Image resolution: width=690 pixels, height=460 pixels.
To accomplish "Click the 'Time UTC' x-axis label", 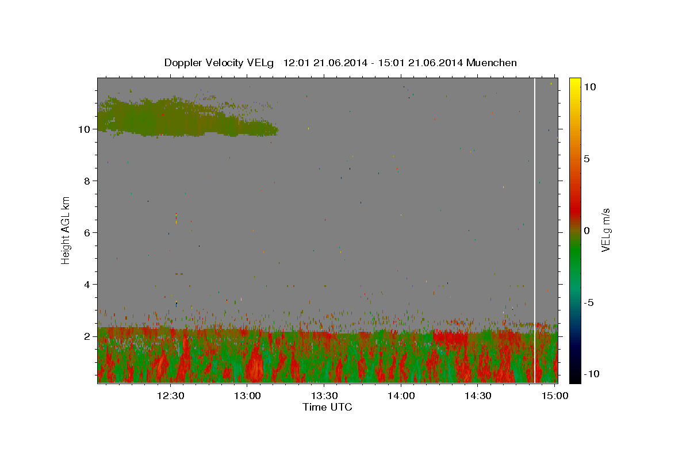I will tap(327, 407).
